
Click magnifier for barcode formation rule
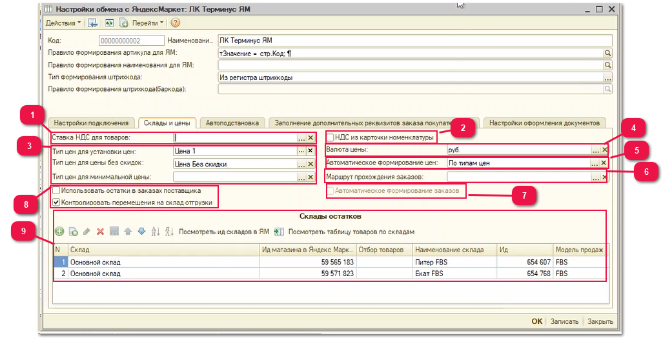coord(607,89)
